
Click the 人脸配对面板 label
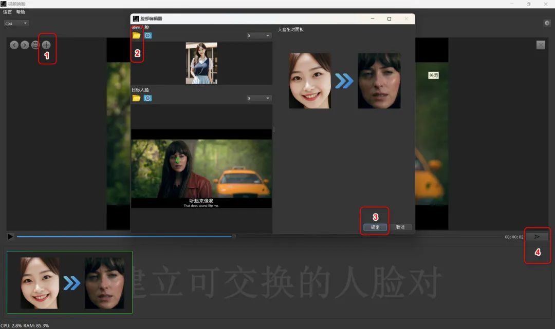click(290, 30)
